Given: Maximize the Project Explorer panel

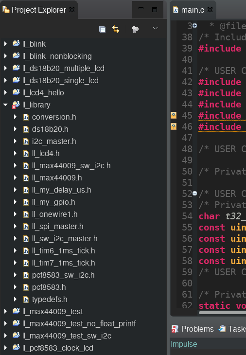Looking at the screenshot, I should 155,10.
